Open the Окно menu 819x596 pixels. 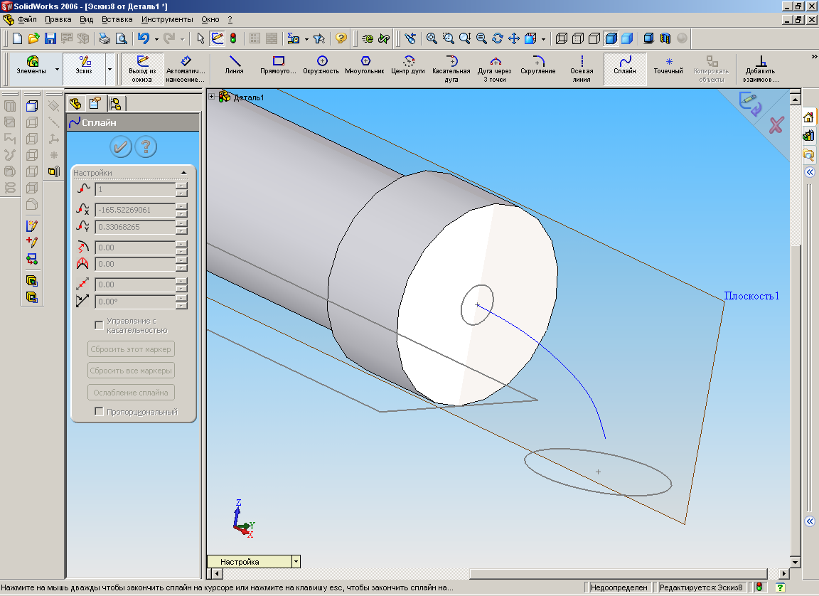(x=210, y=19)
